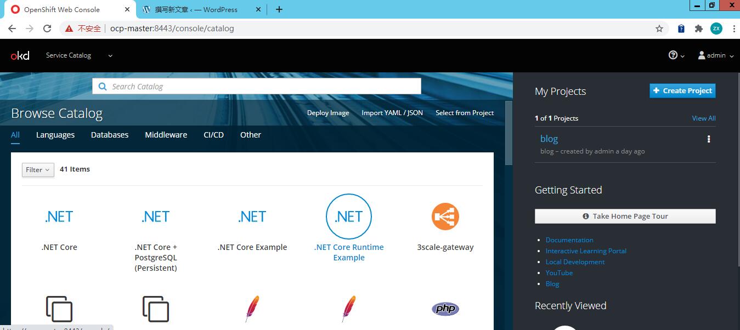Viewport: 740px width, 330px height.
Task: Click the magnifier icon in catalog search
Action: click(103, 86)
